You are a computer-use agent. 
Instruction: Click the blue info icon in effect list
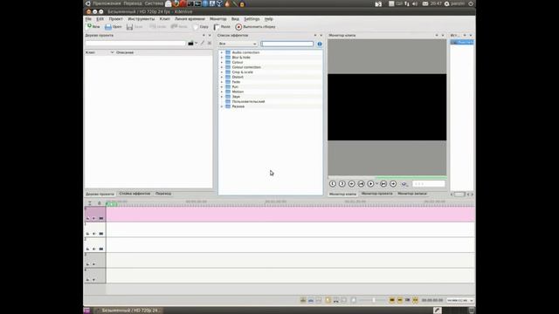point(320,44)
